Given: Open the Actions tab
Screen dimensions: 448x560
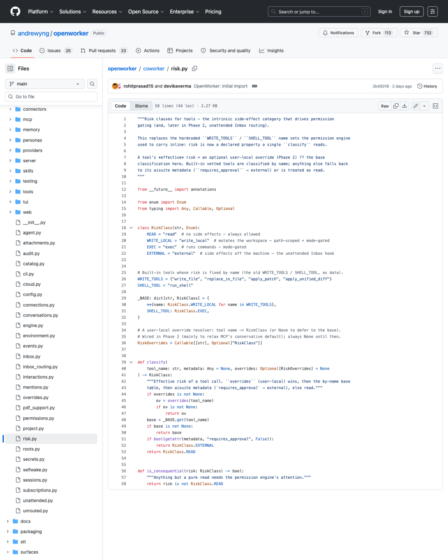Looking at the screenshot, I should [x=148, y=51].
